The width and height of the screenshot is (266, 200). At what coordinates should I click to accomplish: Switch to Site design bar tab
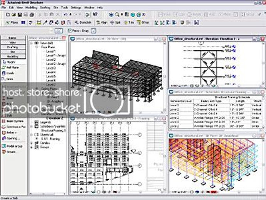[x=13, y=52]
